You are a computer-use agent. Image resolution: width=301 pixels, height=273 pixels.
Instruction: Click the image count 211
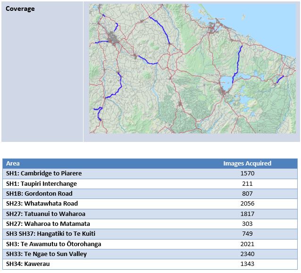tap(247, 184)
